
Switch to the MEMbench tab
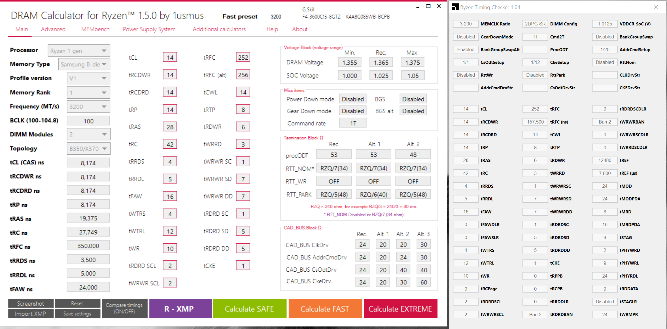95,29
